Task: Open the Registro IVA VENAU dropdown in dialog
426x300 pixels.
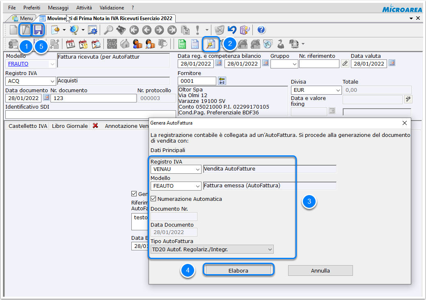Action: (198, 170)
